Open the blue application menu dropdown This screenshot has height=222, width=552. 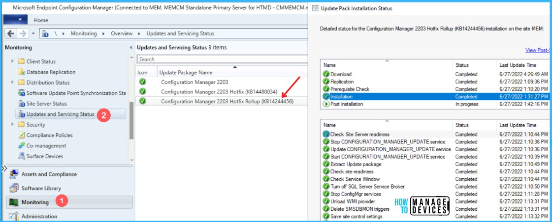pyautogui.click(x=15, y=20)
